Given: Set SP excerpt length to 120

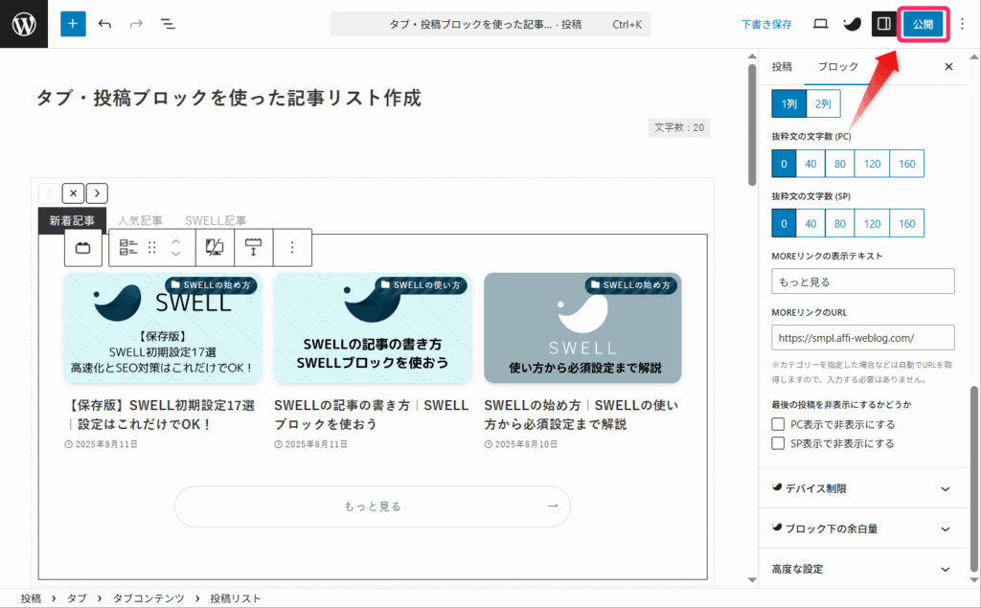Looking at the screenshot, I should pos(872,223).
